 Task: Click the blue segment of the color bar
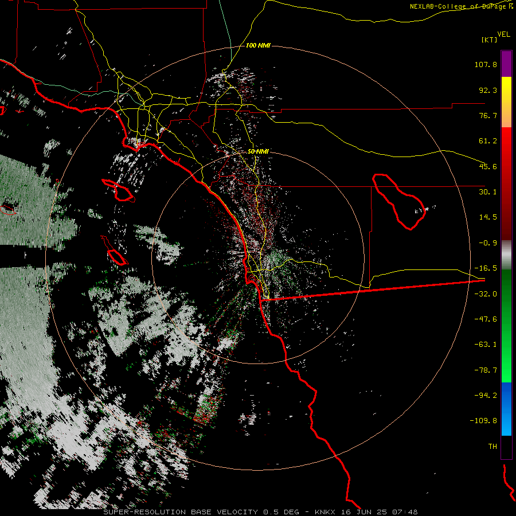point(506,409)
